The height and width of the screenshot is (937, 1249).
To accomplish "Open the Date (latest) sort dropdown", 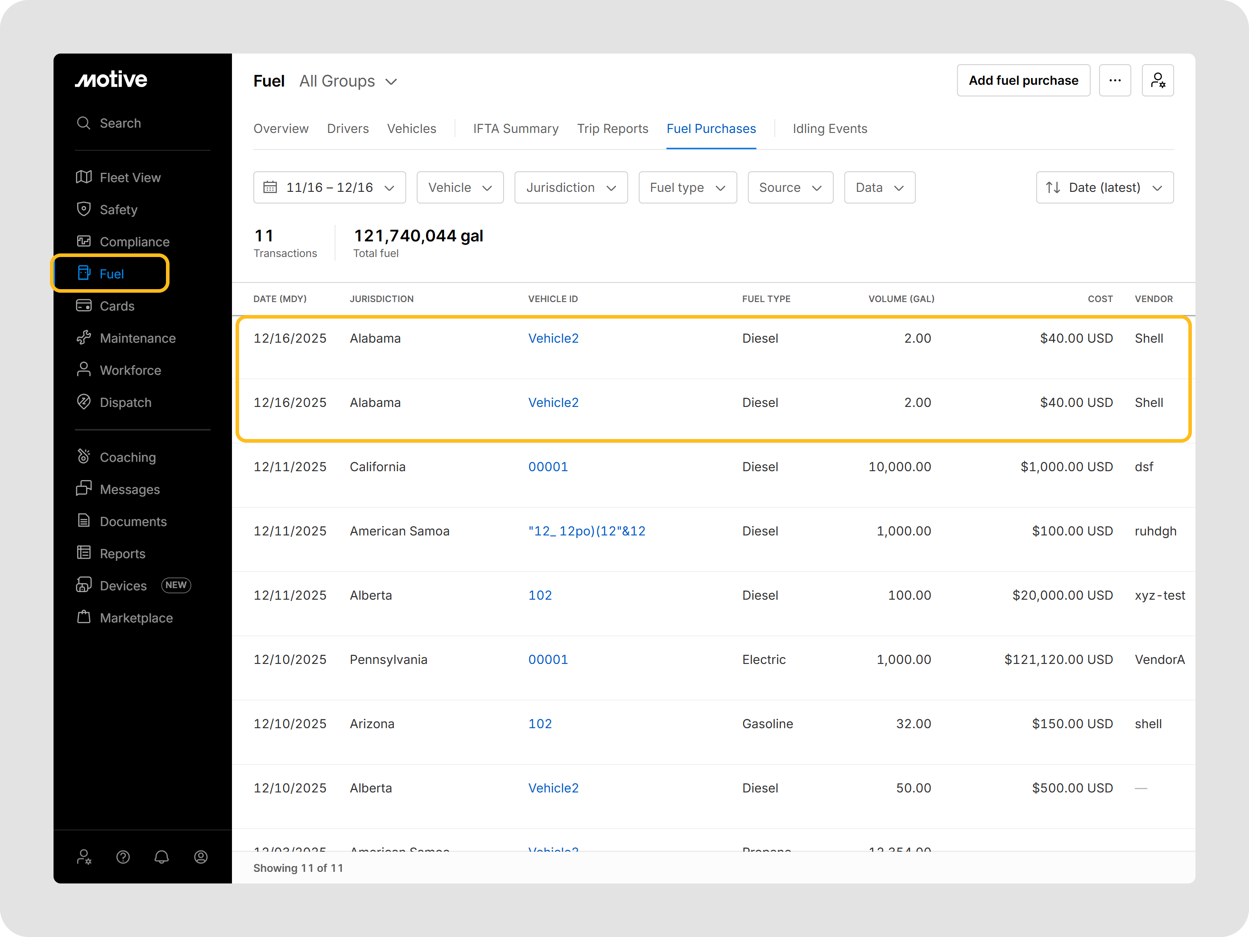I will coord(1104,187).
